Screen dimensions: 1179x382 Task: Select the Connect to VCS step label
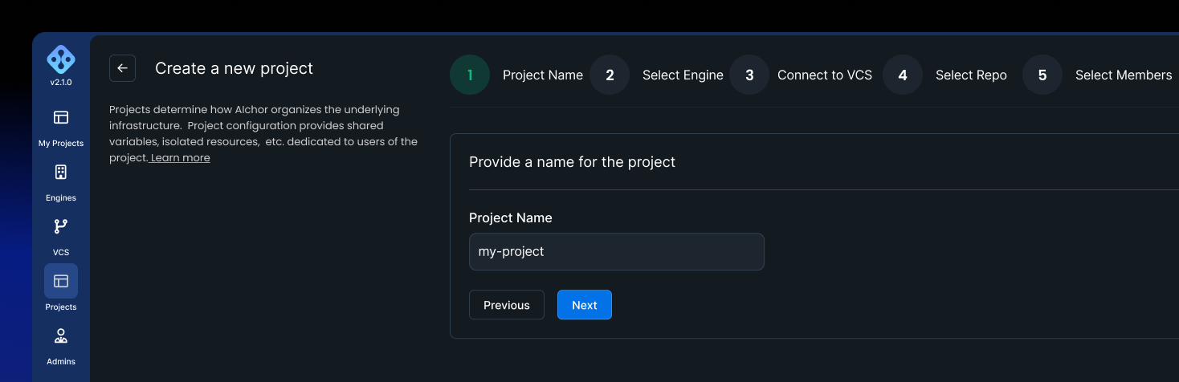pos(825,75)
